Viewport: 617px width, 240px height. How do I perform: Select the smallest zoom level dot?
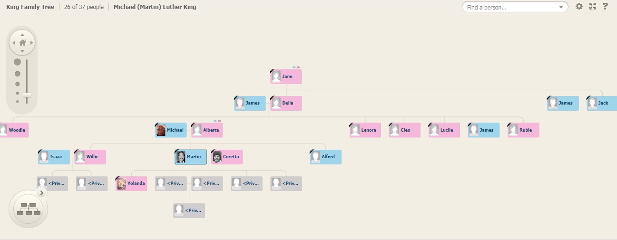[x=18, y=101]
